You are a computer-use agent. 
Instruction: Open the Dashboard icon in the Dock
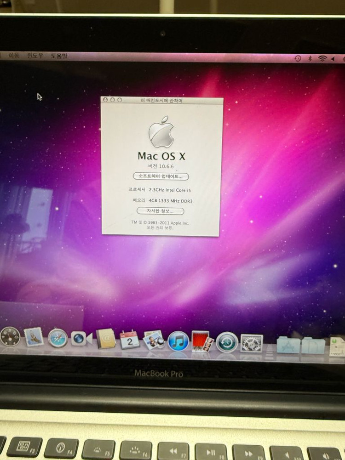tap(10, 336)
